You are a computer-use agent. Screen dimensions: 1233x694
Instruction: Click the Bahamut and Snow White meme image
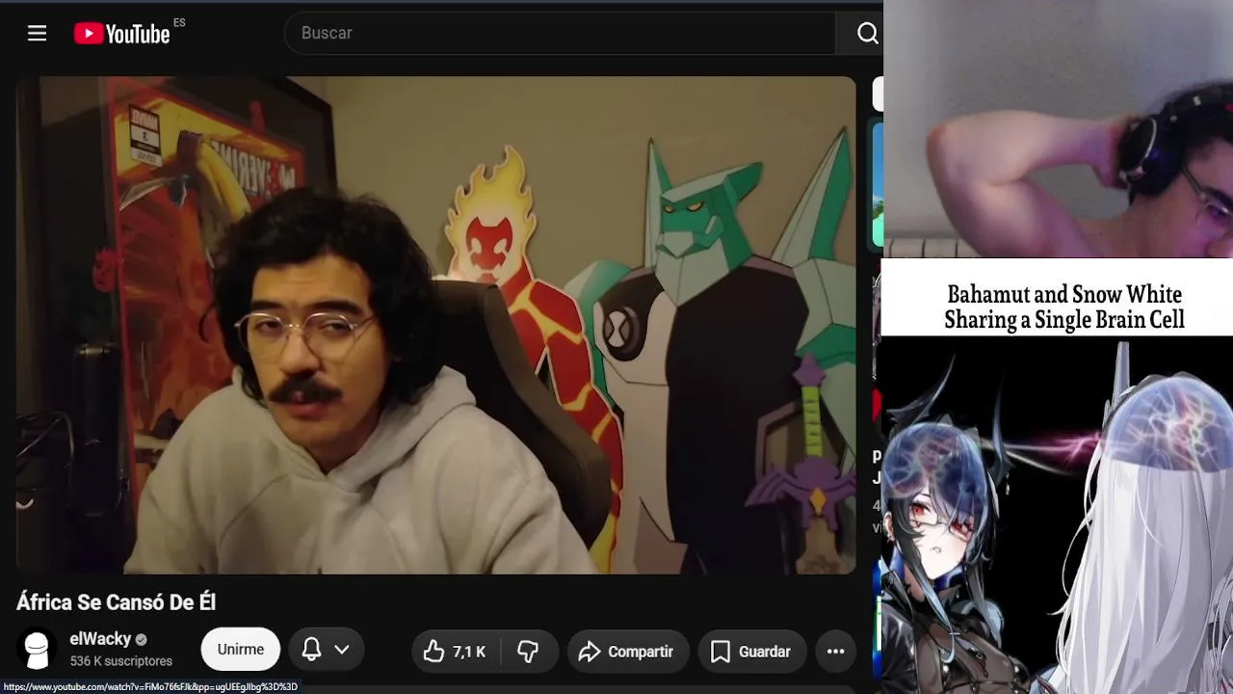1057,476
